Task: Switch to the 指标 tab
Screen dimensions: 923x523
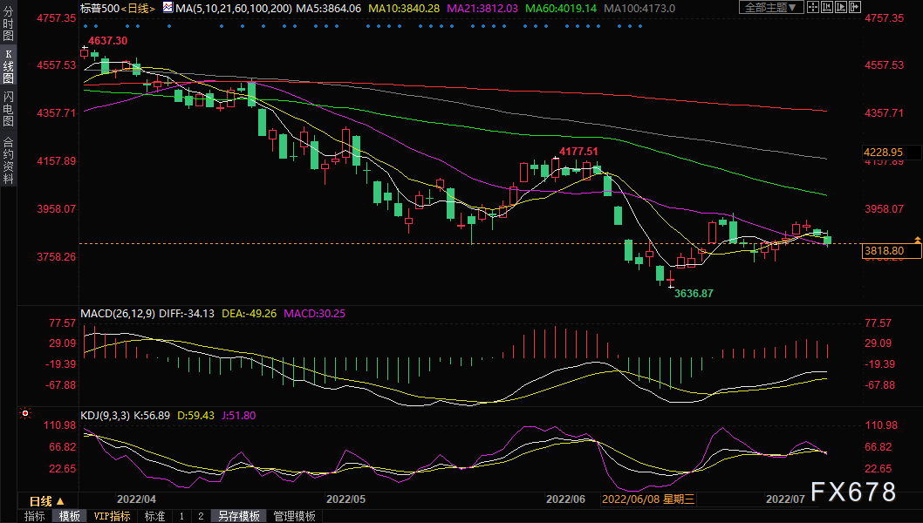Action: click(34, 516)
